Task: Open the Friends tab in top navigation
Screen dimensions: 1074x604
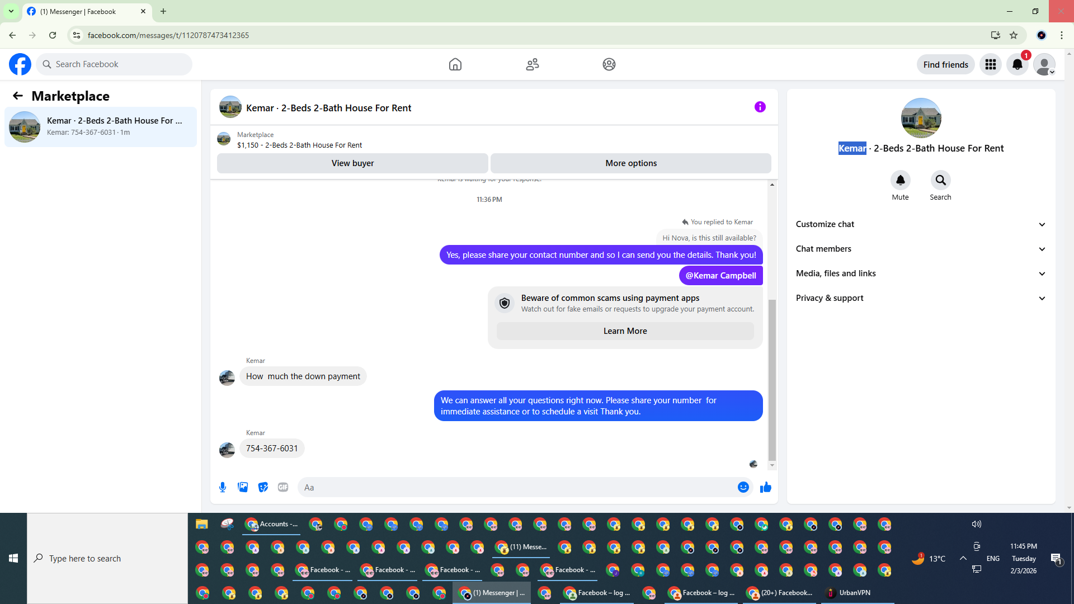Action: [532, 64]
